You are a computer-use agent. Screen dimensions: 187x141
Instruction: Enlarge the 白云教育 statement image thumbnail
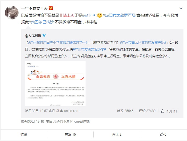pyautogui.click(x=55, y=84)
